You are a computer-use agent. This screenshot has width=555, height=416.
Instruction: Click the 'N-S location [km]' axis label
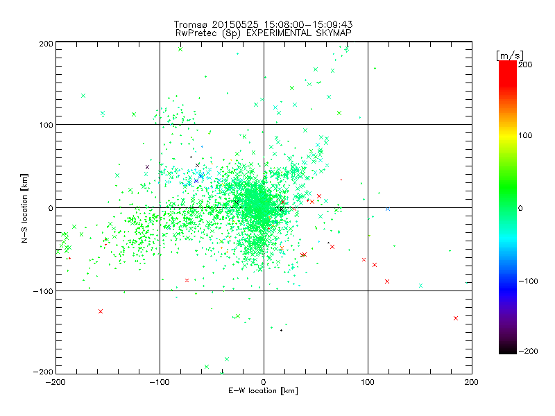click(x=24, y=209)
